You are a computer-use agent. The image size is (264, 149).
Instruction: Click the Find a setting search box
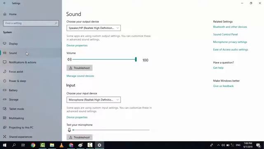tap(31, 23)
